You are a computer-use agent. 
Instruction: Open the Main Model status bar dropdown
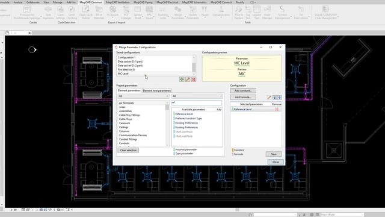coord(342,215)
